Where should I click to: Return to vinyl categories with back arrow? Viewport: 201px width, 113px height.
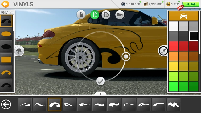[6, 104]
